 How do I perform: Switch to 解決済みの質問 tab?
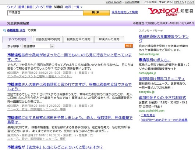click(109, 39)
